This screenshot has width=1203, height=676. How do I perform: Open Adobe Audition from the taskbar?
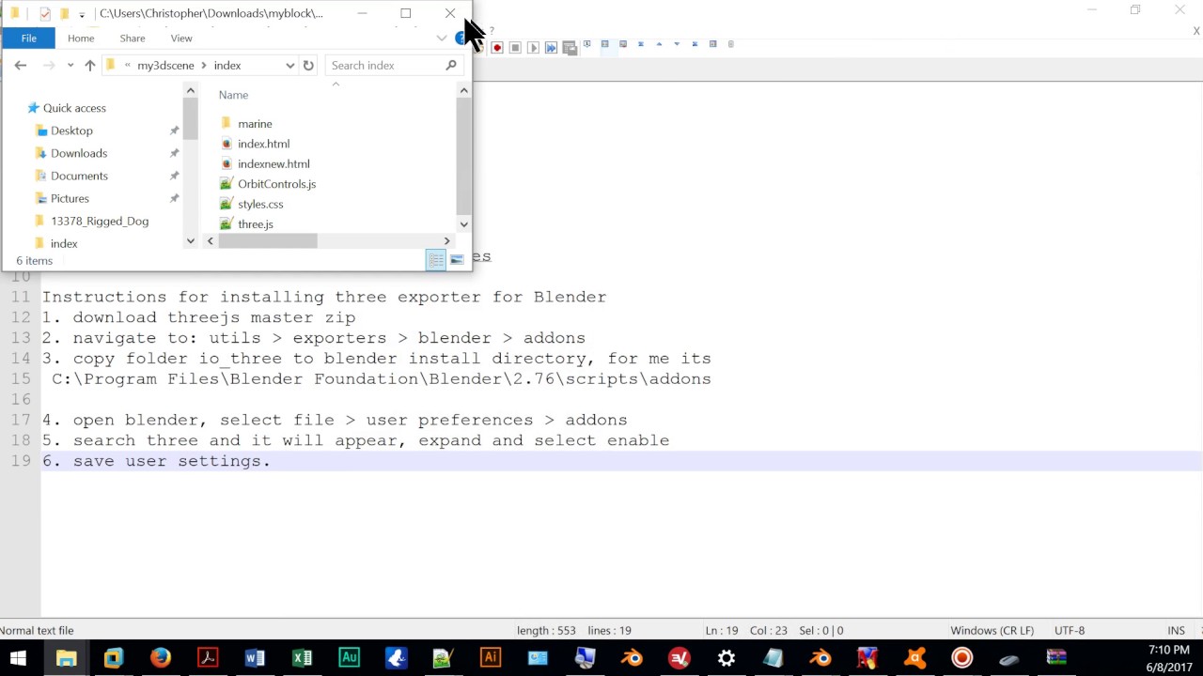click(x=349, y=657)
